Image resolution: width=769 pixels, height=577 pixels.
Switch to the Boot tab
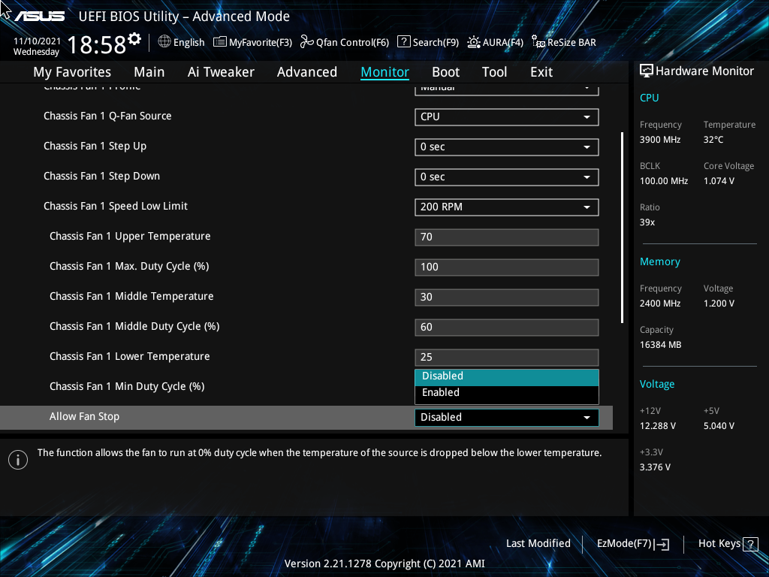445,72
